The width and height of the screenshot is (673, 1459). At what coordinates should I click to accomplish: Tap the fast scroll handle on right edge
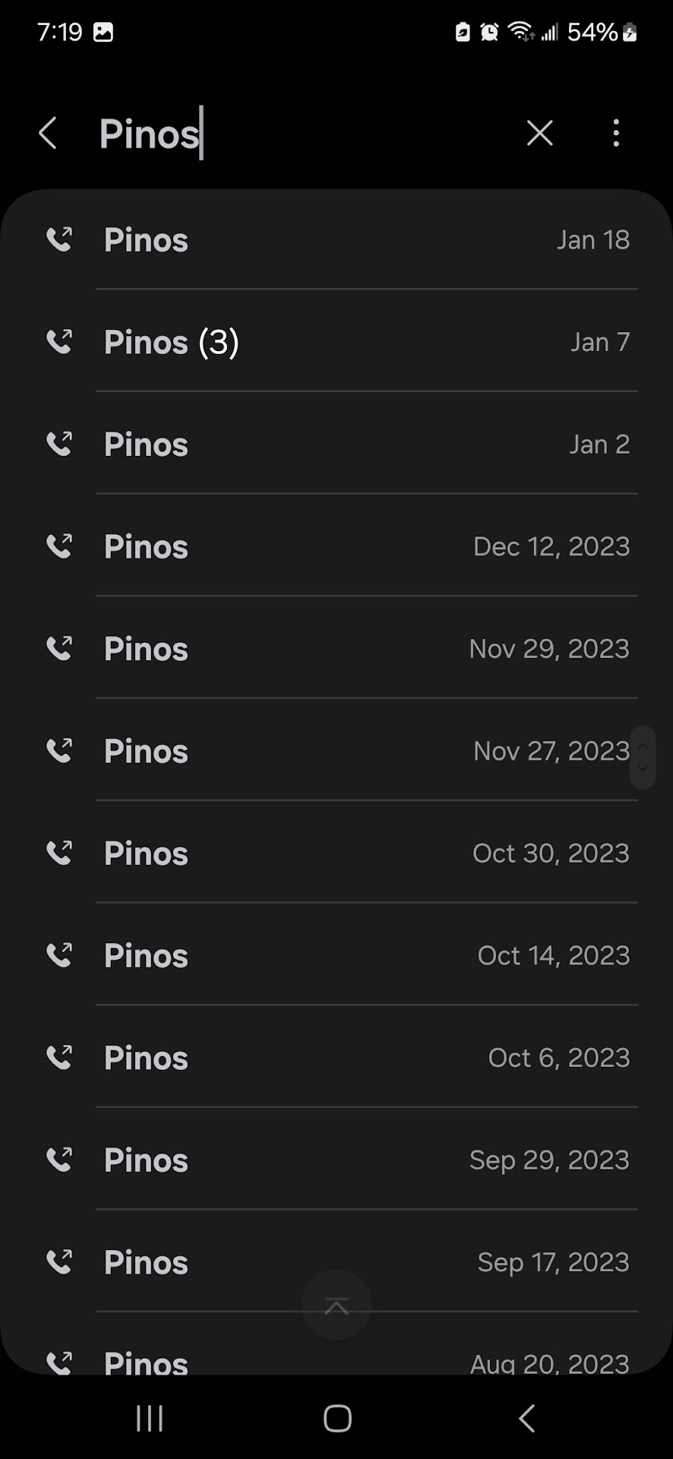tap(643, 757)
